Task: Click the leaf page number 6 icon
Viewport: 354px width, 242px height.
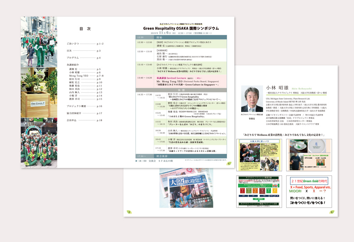Action: click(332, 212)
